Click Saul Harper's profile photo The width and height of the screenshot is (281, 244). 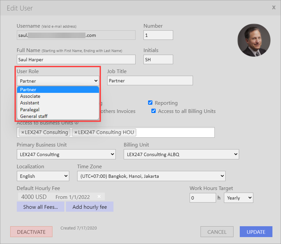[254, 40]
